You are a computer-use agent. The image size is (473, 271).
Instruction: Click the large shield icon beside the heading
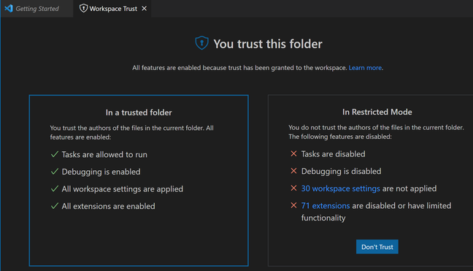[201, 43]
